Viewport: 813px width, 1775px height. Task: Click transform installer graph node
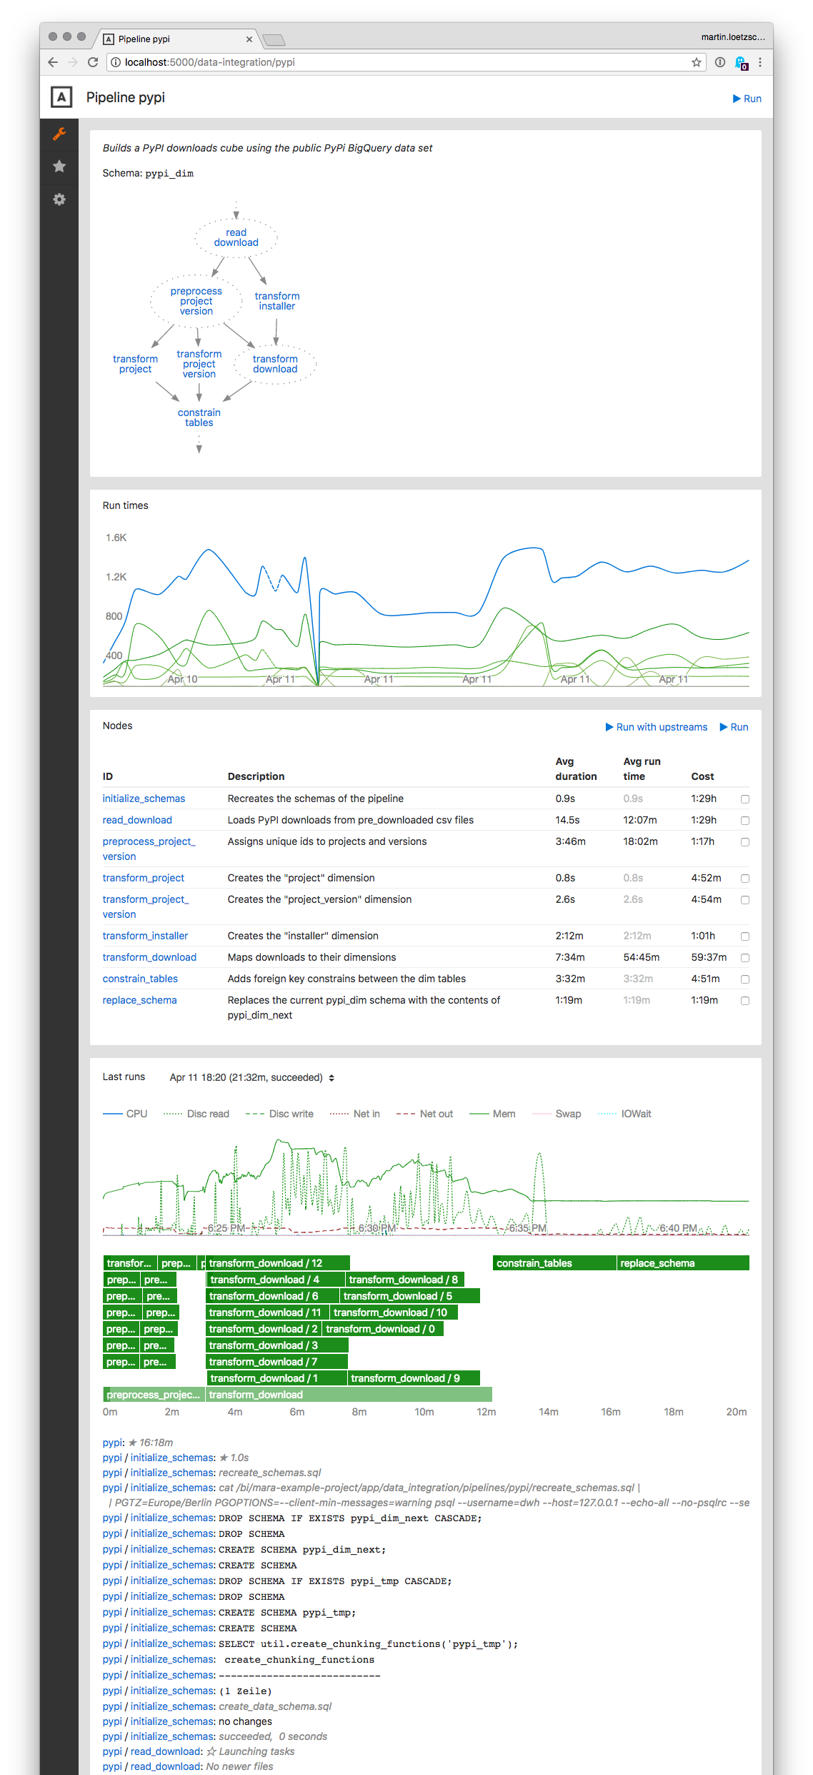pos(277,301)
